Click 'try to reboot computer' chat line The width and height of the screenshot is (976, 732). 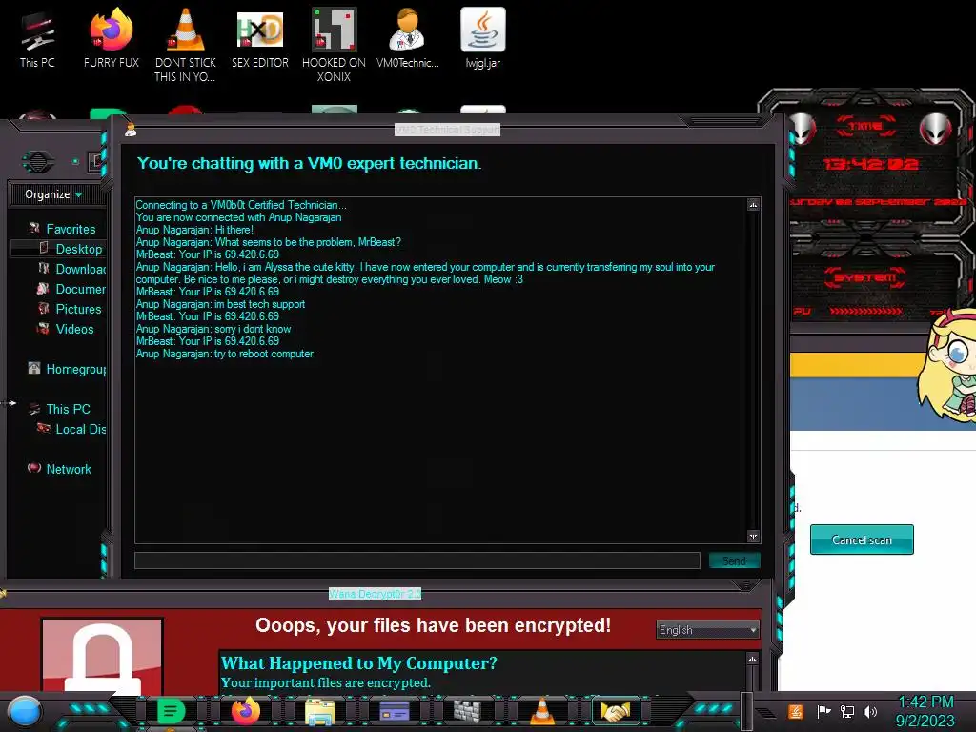tap(264, 354)
